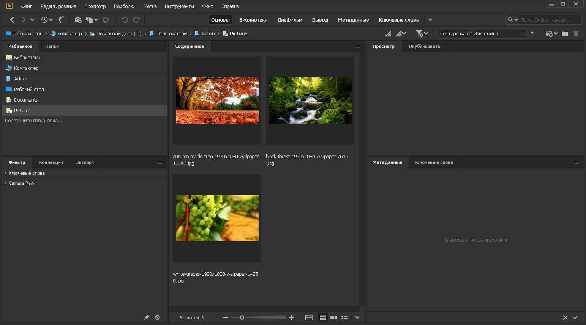Expand the workspace switcher chevron
The width and height of the screenshot is (586, 325).
click(x=430, y=20)
